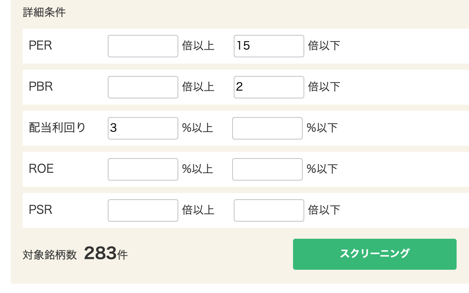Click the PSR row label
This screenshot has width=469, height=293.
point(40,210)
